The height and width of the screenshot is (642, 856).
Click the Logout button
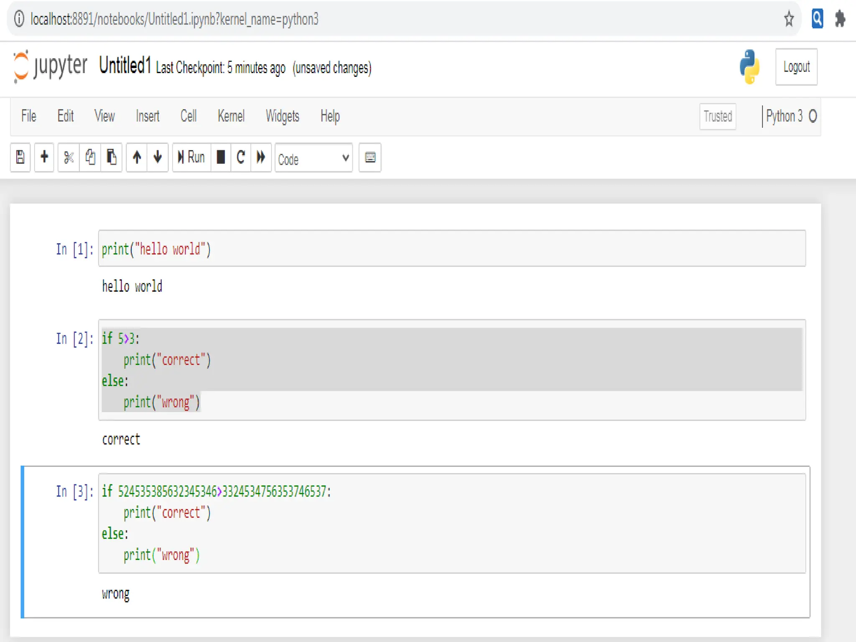796,67
